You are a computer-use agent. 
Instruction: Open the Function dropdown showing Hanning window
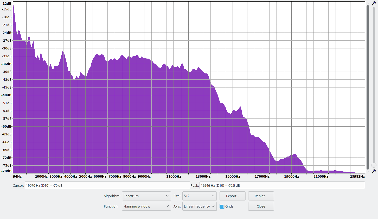[146, 206]
